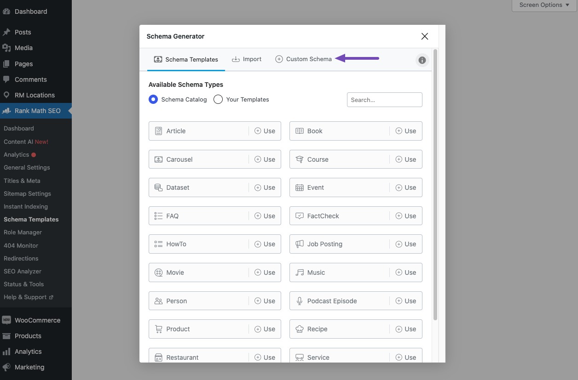The image size is (578, 380).
Task: Click the Marketing megaphone icon in sidebar
Action: pos(6,367)
